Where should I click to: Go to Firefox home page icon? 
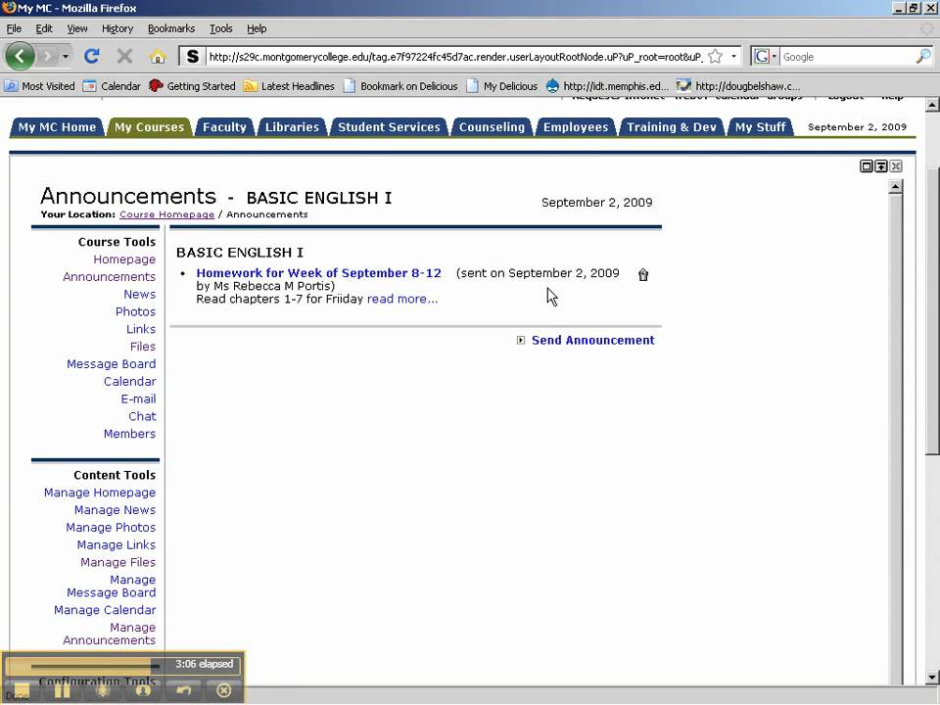(158, 57)
